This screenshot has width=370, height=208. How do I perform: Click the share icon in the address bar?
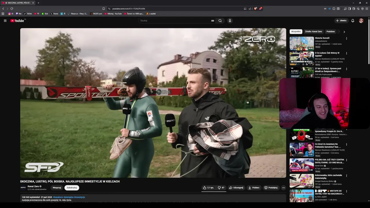(250, 9)
